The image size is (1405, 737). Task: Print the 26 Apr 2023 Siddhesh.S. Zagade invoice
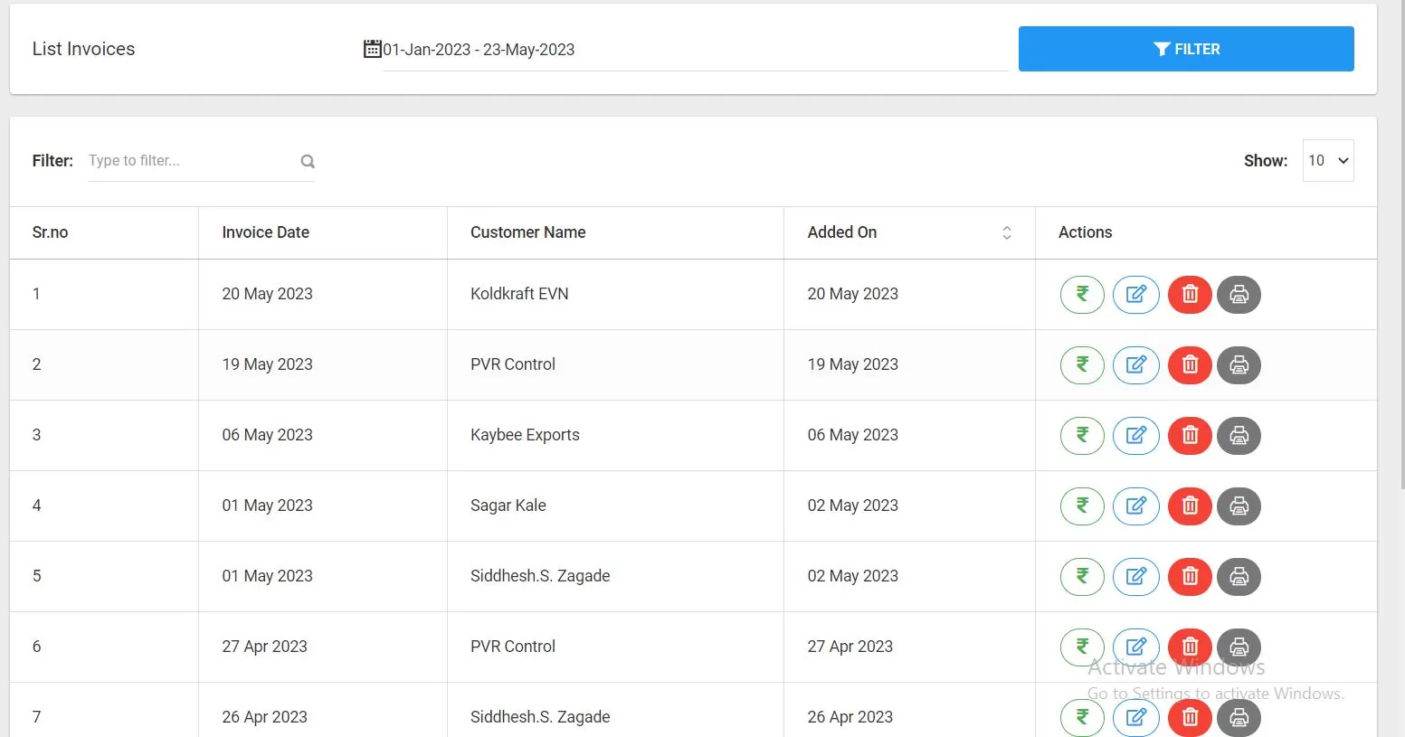(x=1239, y=718)
